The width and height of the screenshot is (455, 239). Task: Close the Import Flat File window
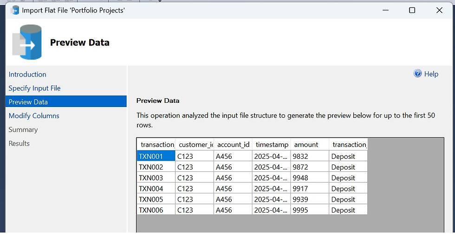439,10
